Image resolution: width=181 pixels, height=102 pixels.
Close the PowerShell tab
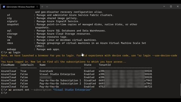click(37, 7)
